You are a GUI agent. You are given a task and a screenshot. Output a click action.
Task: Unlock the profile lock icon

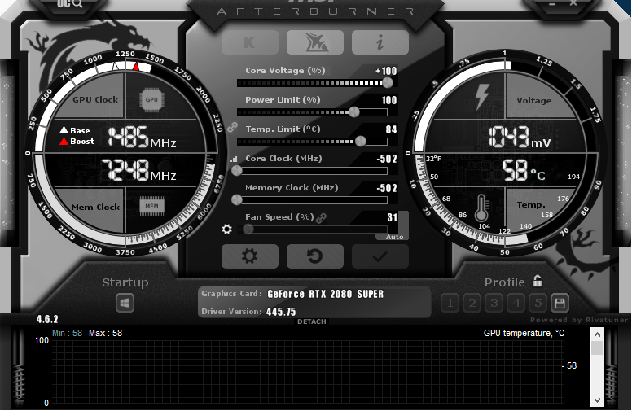(x=538, y=281)
